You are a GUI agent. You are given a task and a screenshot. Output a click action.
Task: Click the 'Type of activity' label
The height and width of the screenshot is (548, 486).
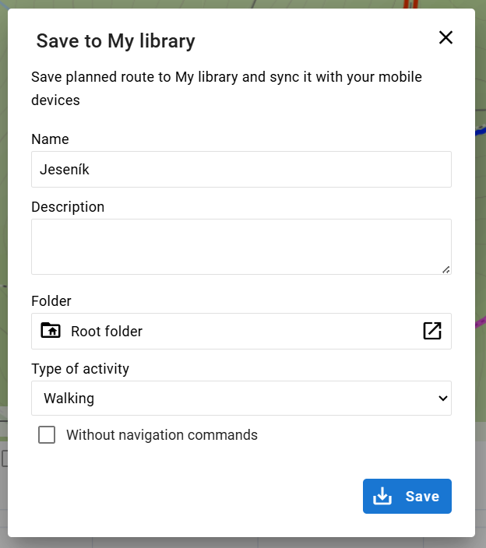coord(80,369)
